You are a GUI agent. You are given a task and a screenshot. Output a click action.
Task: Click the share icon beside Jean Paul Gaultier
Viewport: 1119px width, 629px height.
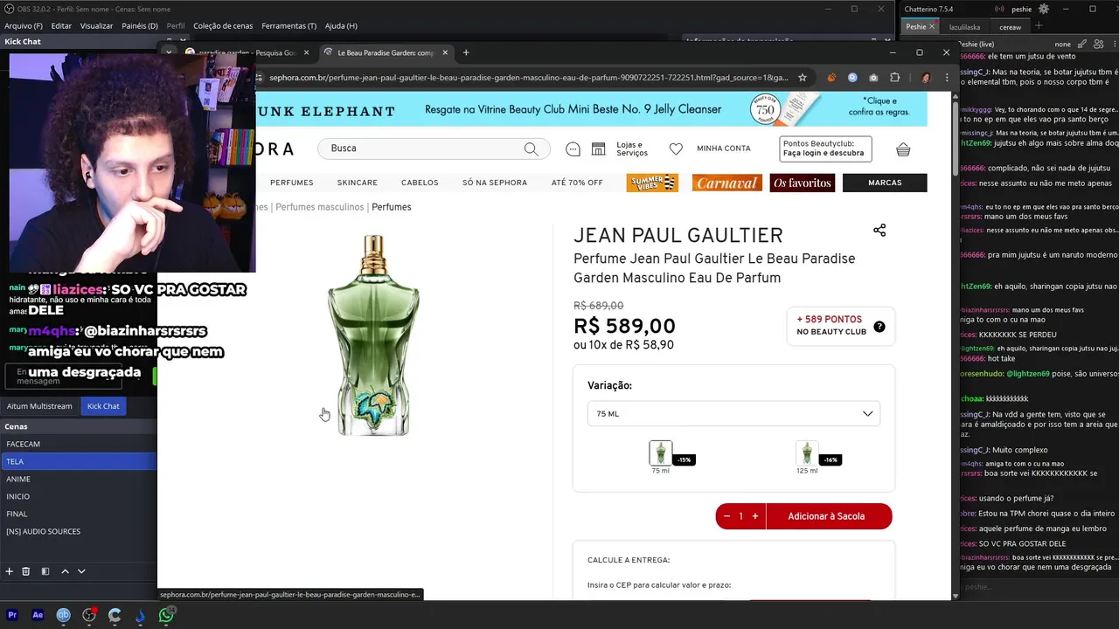click(x=879, y=230)
